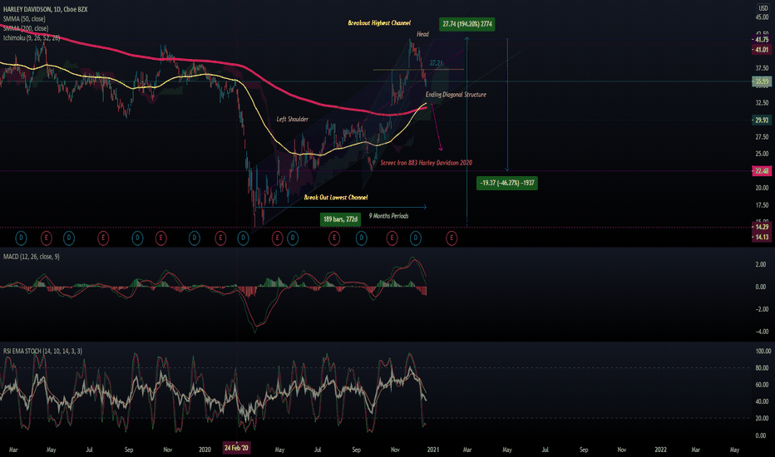Viewport: 775px width, 457px height.
Task: Click the 14.29 price scale label
Action: (762, 228)
